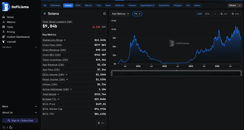
Task: Click Sign In / Subscribe button
Action: click(x=20, y=120)
